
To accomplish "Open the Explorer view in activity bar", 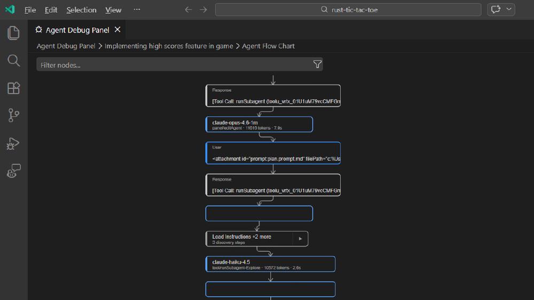I will [x=14, y=33].
